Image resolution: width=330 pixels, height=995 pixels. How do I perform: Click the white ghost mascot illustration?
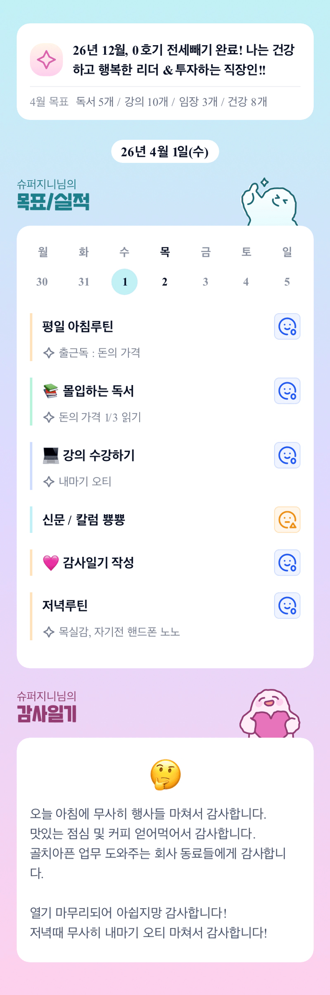coord(269,204)
